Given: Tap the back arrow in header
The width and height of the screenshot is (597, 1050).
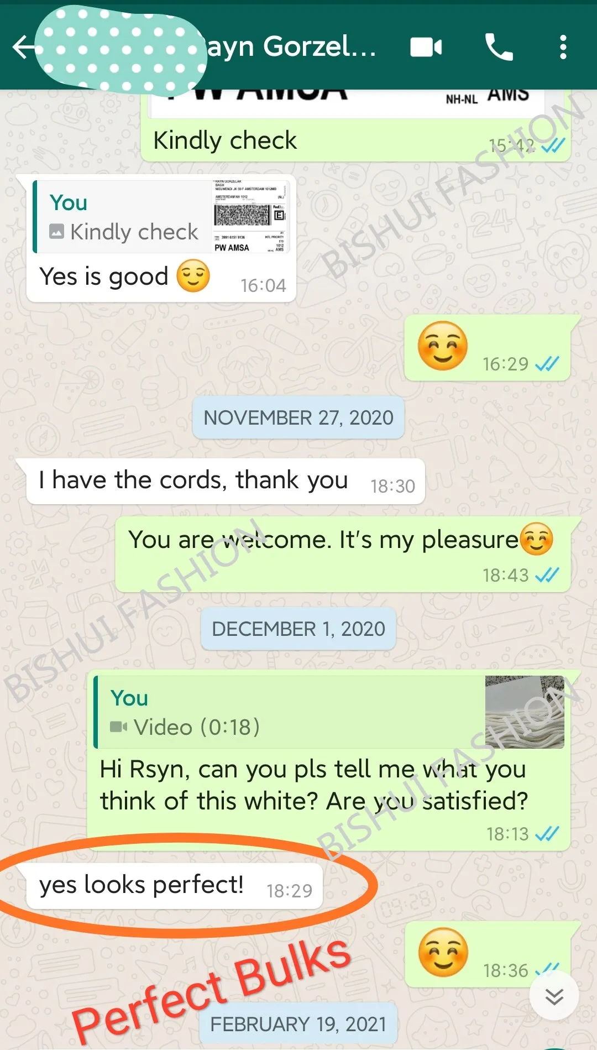Looking at the screenshot, I should (x=25, y=47).
